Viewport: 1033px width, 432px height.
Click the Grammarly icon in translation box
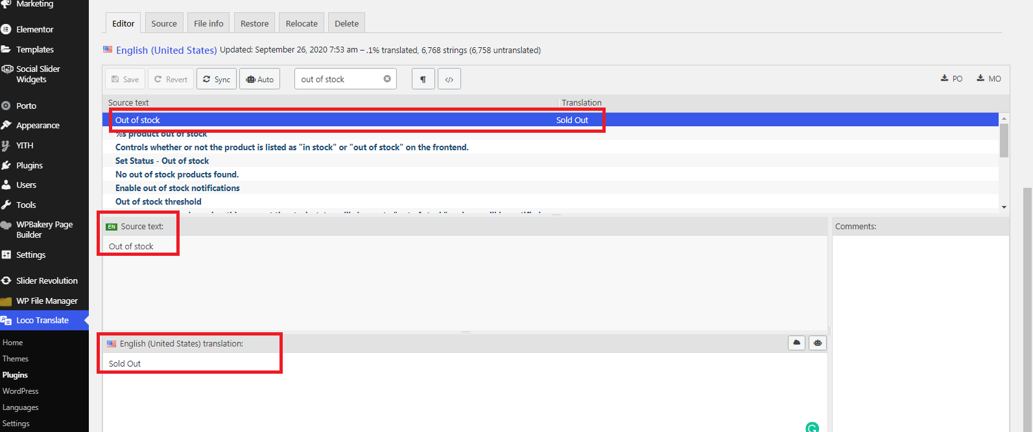[x=812, y=427]
